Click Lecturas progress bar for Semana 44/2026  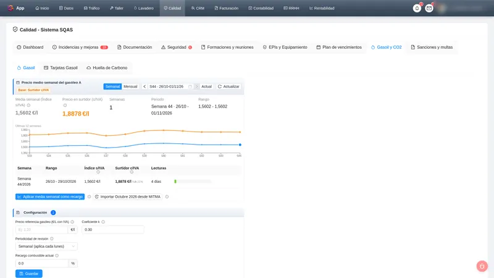coord(193,182)
